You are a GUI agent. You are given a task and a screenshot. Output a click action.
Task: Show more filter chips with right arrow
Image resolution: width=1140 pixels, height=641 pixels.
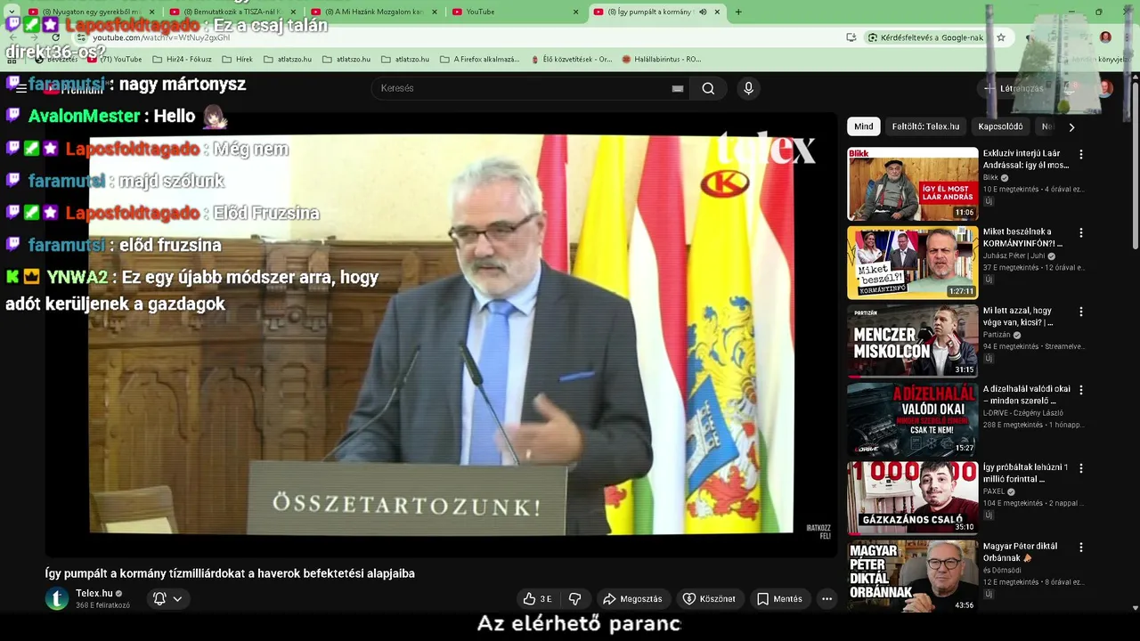(x=1071, y=127)
